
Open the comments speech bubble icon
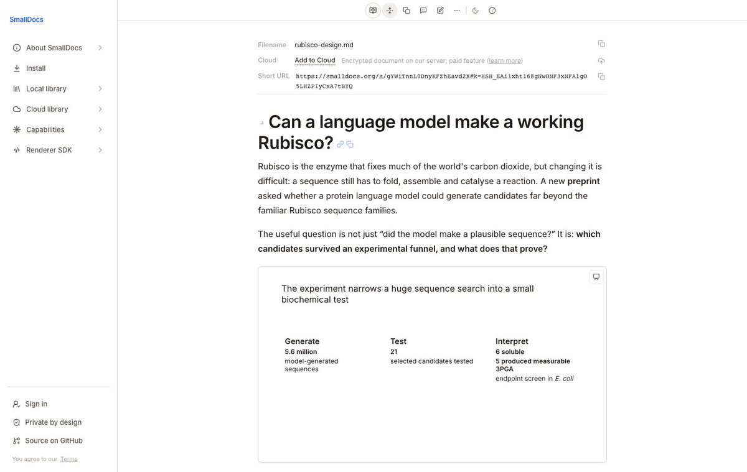pyautogui.click(x=423, y=11)
